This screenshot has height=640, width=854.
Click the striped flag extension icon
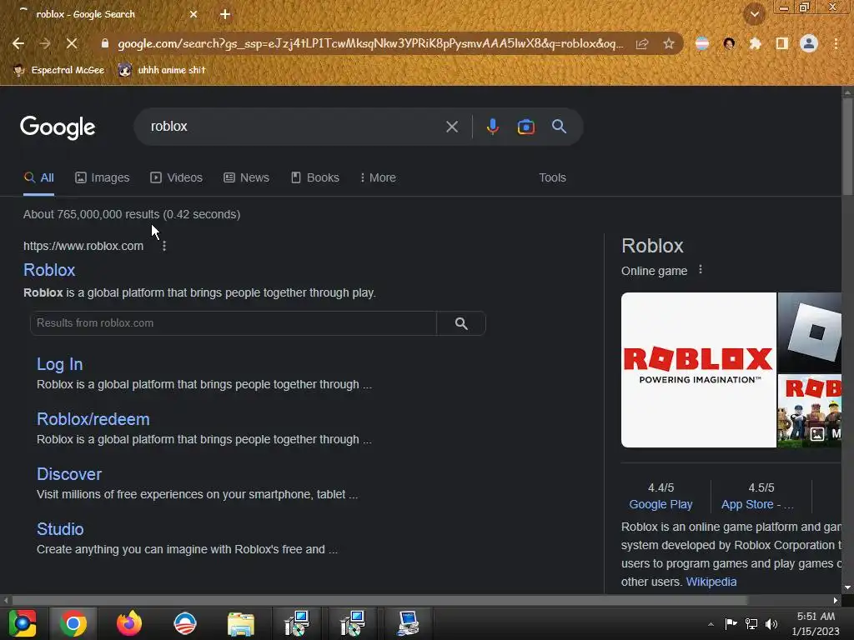coord(702,43)
